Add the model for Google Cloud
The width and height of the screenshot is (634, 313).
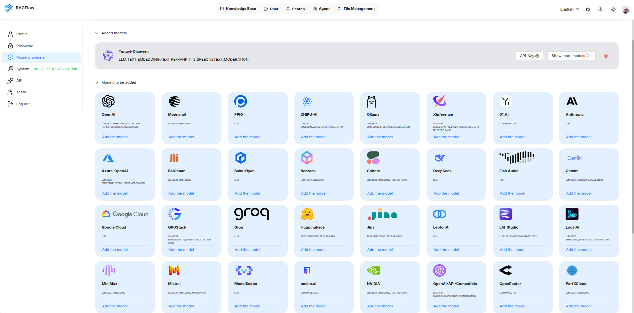(115, 250)
